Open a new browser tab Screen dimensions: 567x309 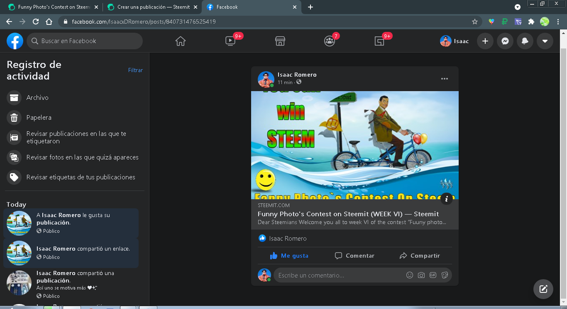tap(310, 7)
